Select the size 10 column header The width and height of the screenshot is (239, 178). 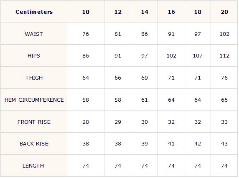[x=86, y=12]
